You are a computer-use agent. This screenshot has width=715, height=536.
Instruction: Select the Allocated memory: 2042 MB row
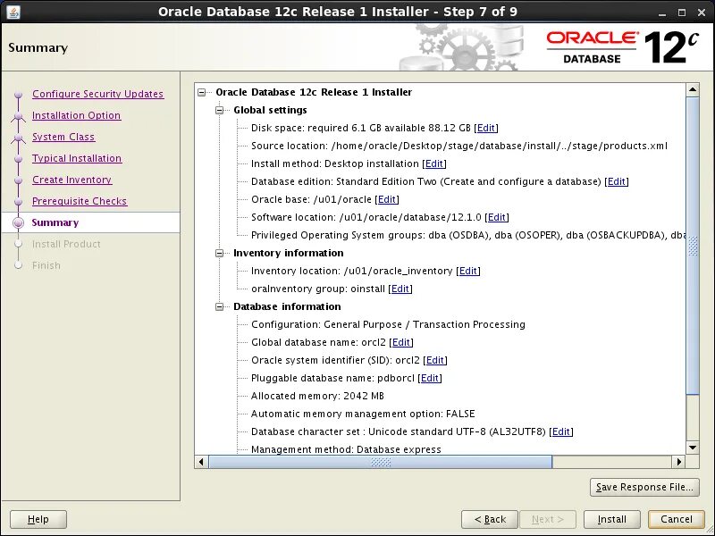coord(317,396)
